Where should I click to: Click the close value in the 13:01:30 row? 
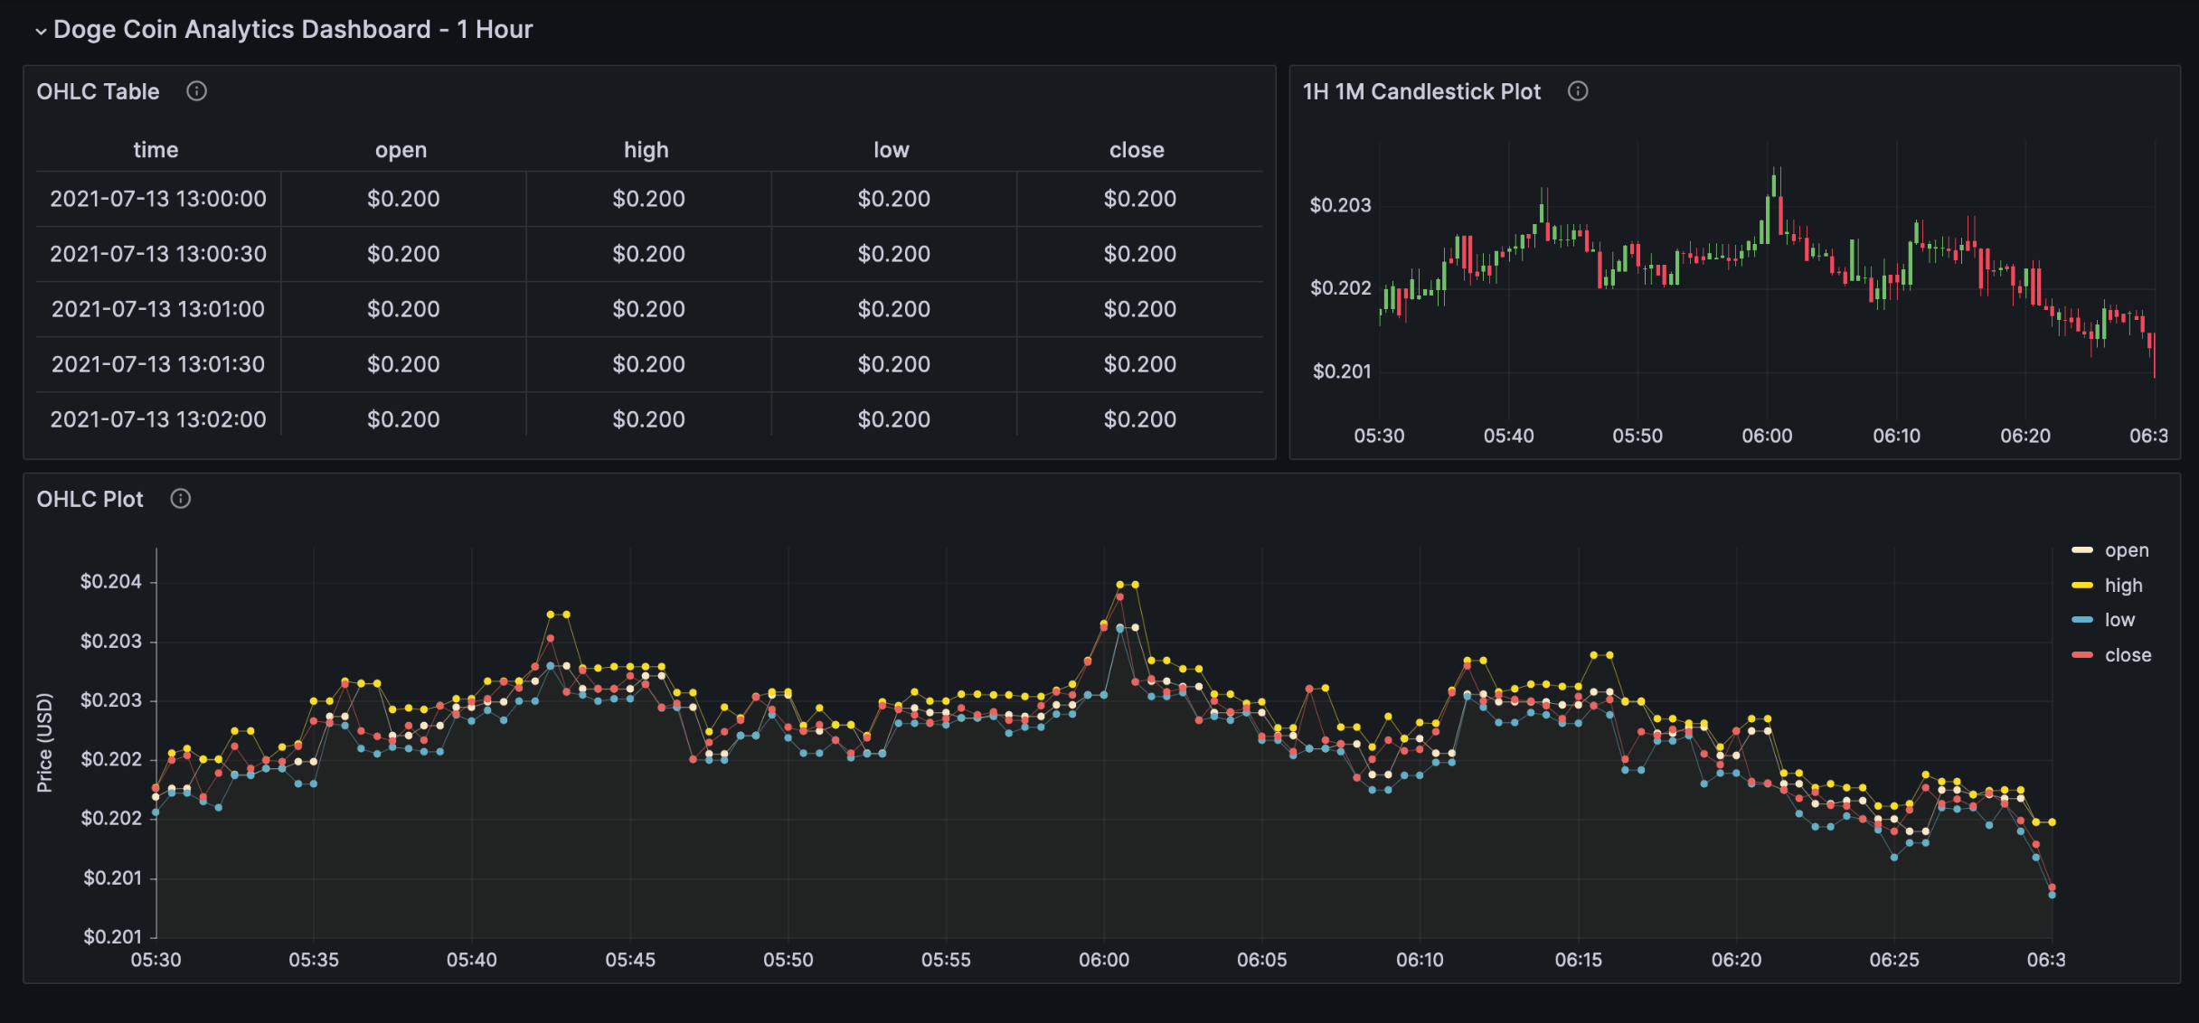(1139, 364)
